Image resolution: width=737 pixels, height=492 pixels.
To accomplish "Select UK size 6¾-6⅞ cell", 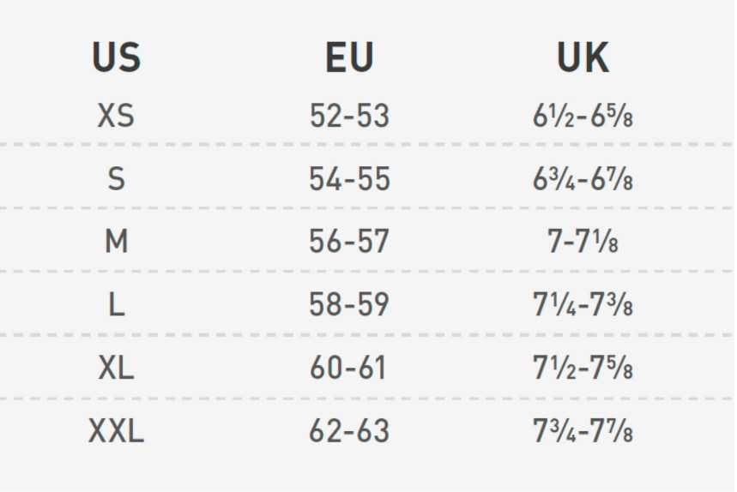I will tap(583, 179).
